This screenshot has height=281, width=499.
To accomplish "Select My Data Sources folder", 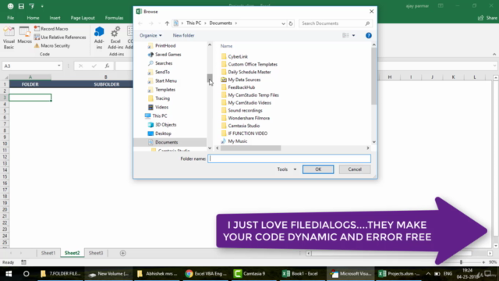I will (x=244, y=80).
